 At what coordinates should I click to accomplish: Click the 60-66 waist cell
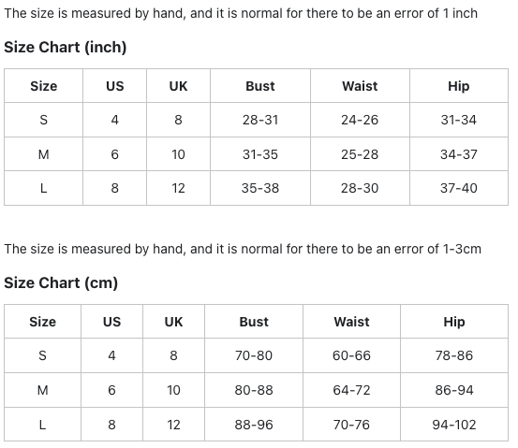click(x=351, y=355)
